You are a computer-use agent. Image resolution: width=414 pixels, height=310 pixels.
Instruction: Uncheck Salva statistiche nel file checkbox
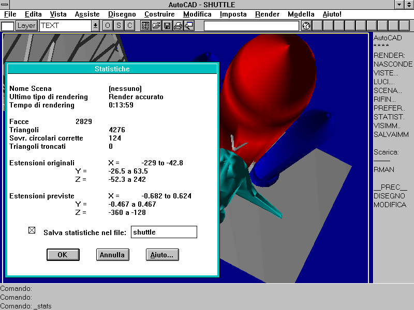tap(32, 230)
